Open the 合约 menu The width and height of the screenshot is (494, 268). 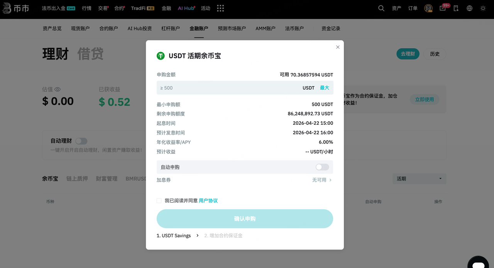119,8
